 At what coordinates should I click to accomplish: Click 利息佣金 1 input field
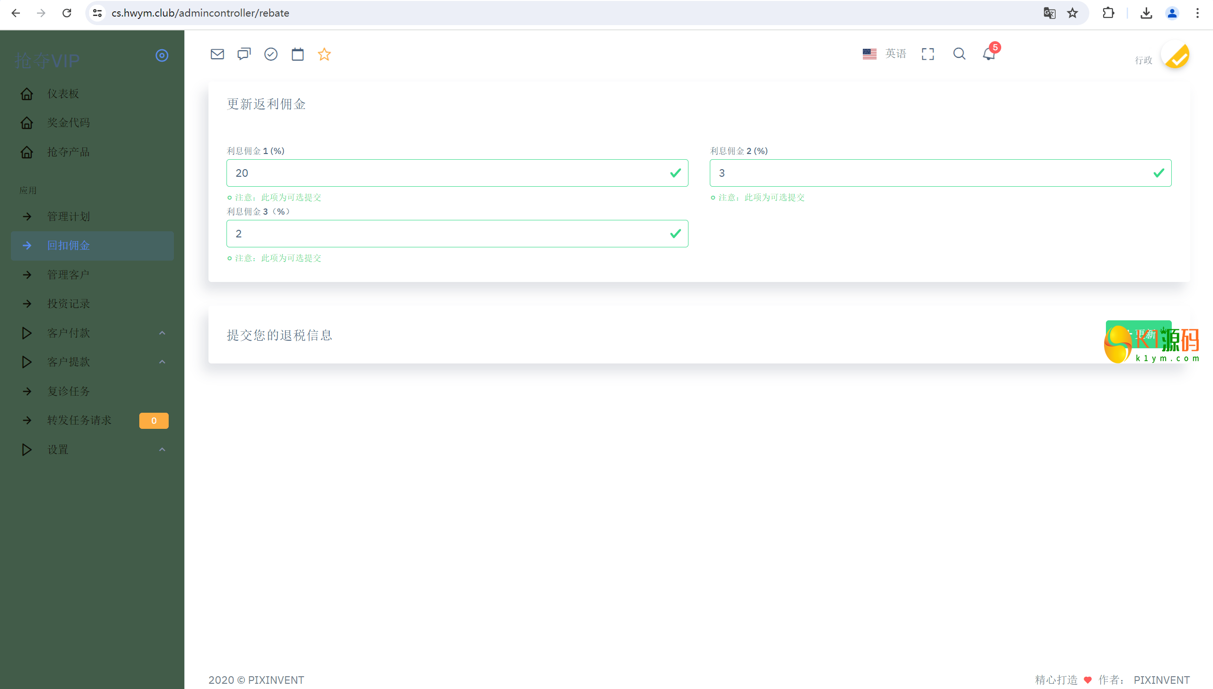point(457,172)
